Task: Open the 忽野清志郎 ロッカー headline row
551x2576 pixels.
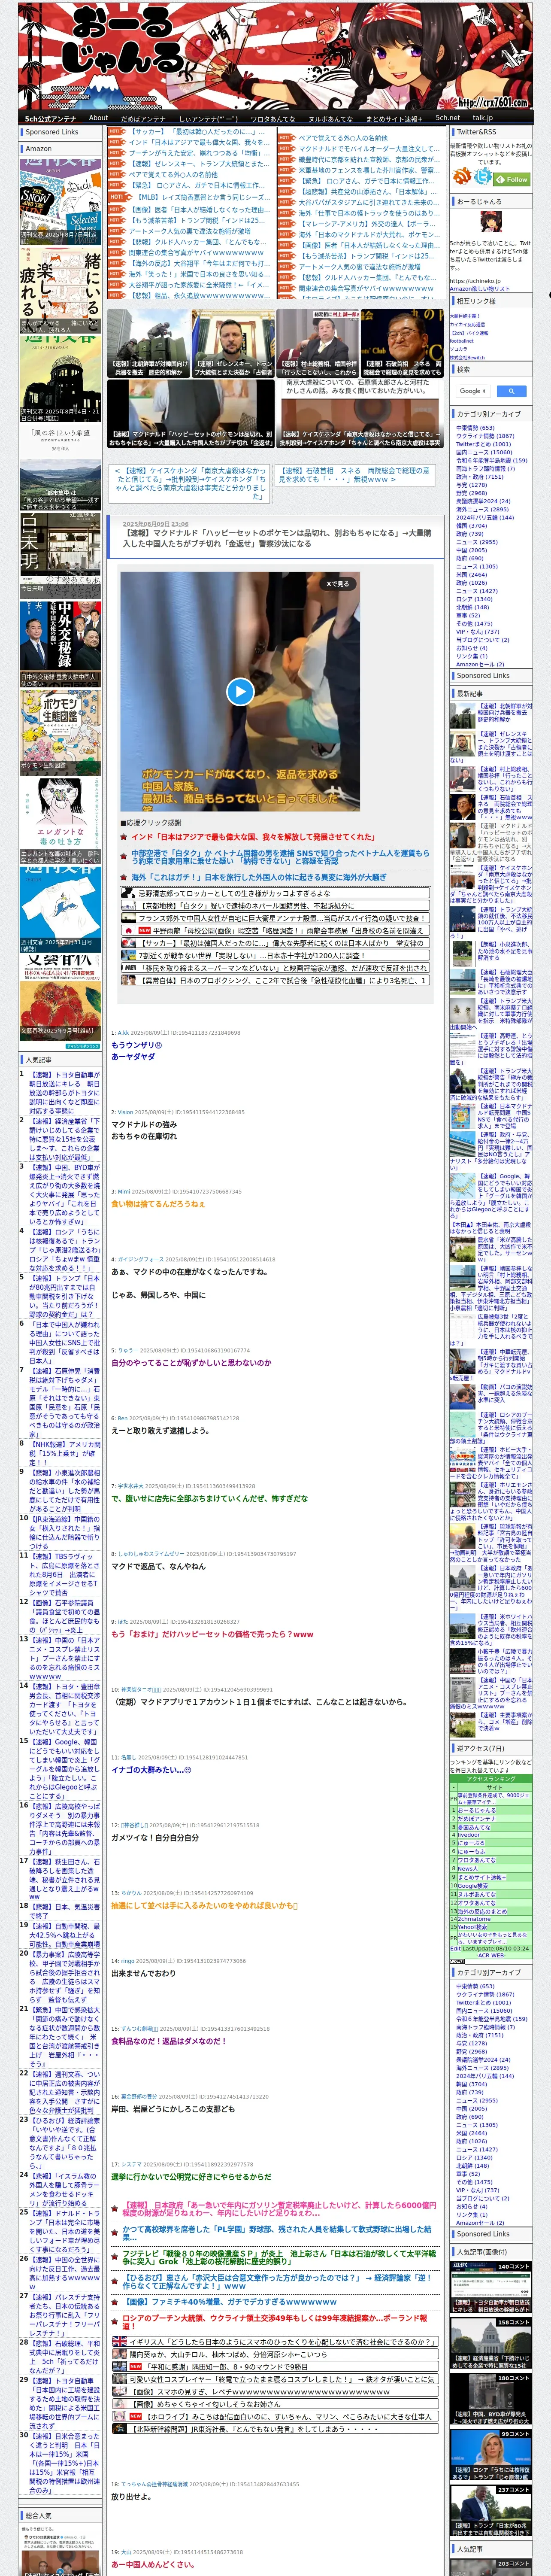Action: (275, 893)
